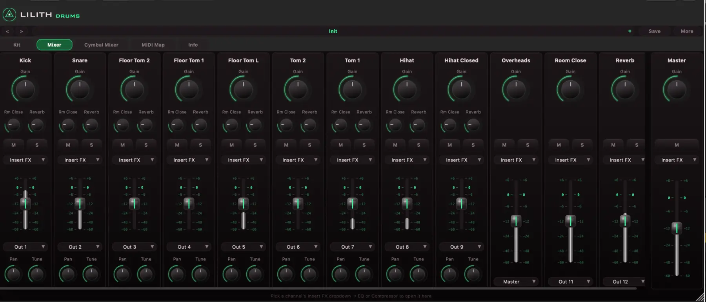Mute the Snare channel

tap(68, 145)
